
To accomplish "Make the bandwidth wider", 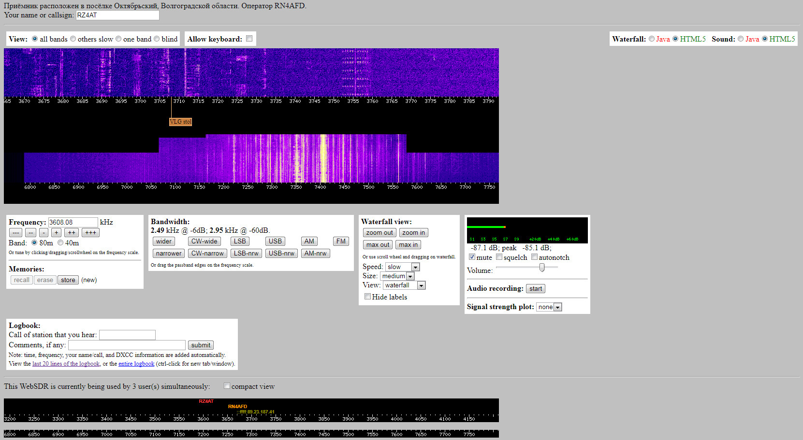I will (164, 241).
